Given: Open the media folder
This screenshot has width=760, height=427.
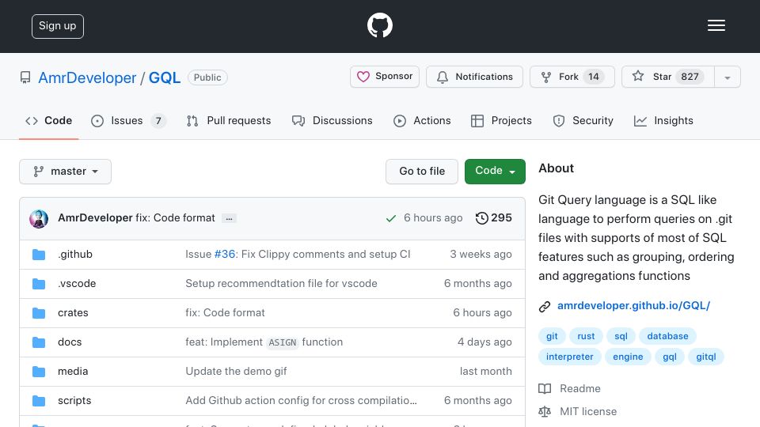Looking at the screenshot, I should coord(73,372).
